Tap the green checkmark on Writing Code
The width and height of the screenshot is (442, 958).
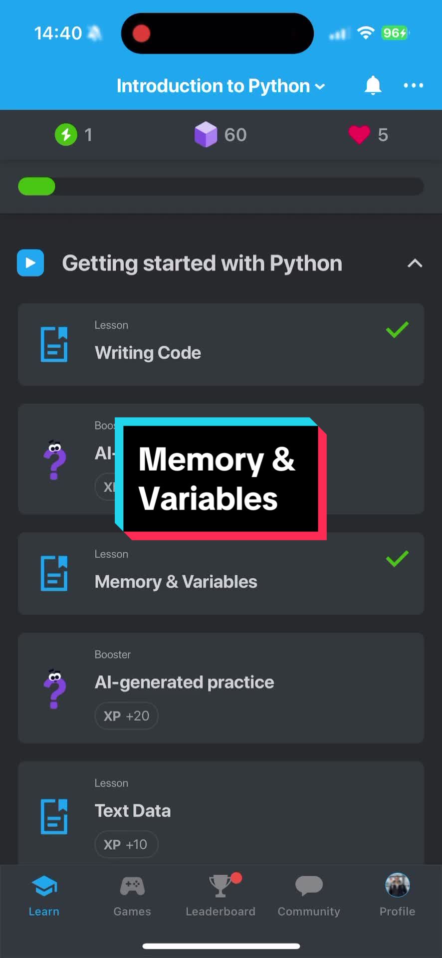pos(397,330)
